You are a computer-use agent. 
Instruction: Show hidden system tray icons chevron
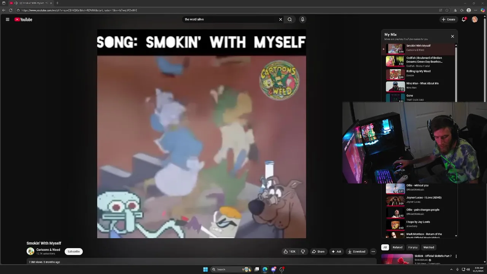(x=451, y=269)
